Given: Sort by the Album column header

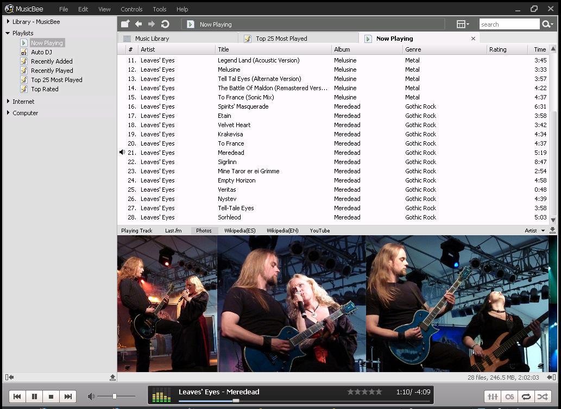Looking at the screenshot, I should 367,49.
